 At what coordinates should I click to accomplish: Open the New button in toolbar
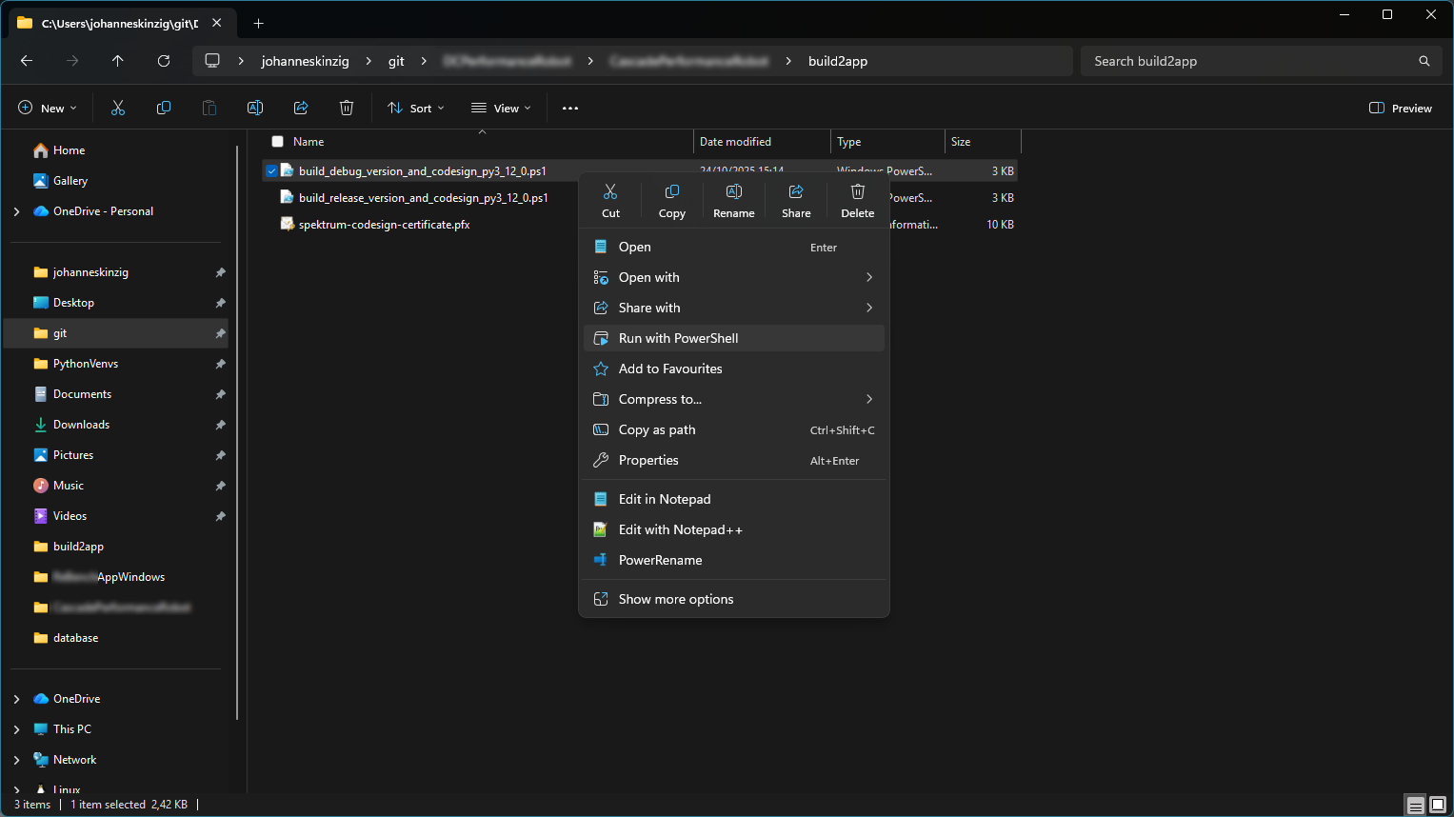48,109
